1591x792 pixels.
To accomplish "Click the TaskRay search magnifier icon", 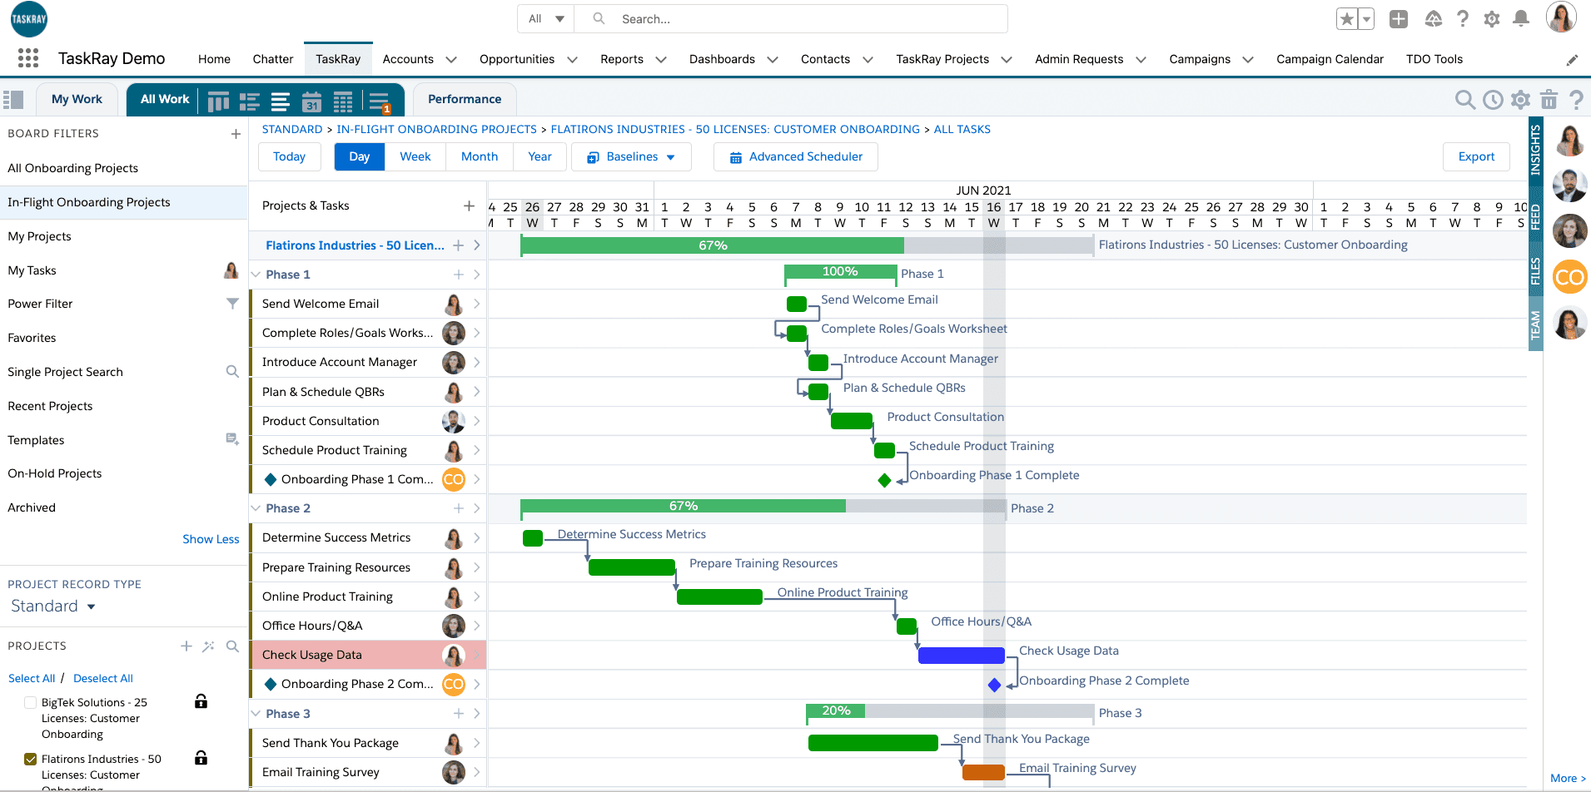I will (x=1464, y=100).
